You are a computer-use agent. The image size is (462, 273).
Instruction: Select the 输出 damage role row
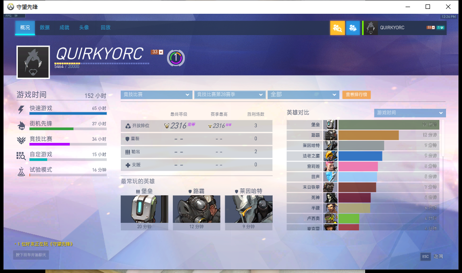pyautogui.click(x=196, y=152)
